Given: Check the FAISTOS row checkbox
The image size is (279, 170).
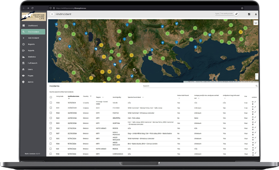Looking at the screenshot, I should pyautogui.click(x=51, y=113).
